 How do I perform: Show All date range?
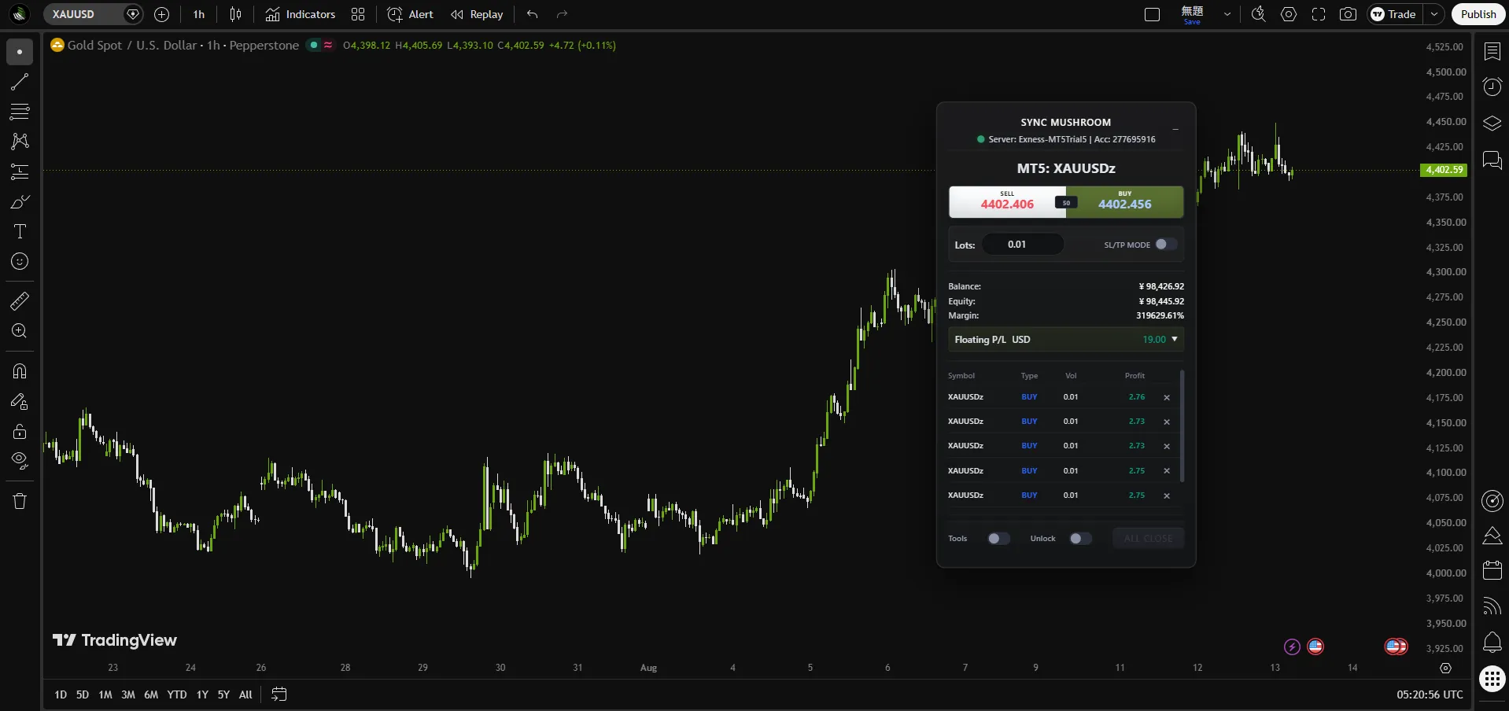point(245,694)
